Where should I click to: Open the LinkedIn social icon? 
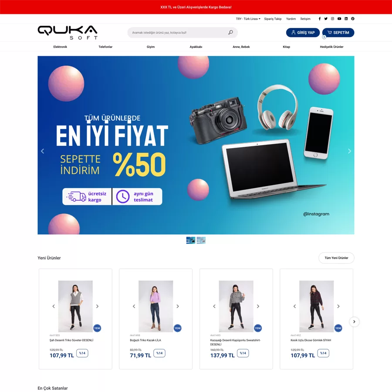pyautogui.click(x=346, y=19)
